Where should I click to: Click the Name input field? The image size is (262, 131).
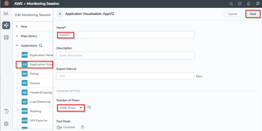[x=125, y=35]
